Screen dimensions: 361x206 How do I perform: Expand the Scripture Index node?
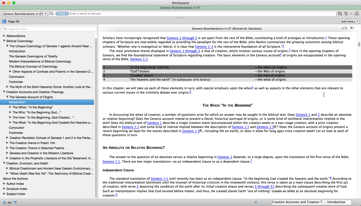tap(4, 189)
